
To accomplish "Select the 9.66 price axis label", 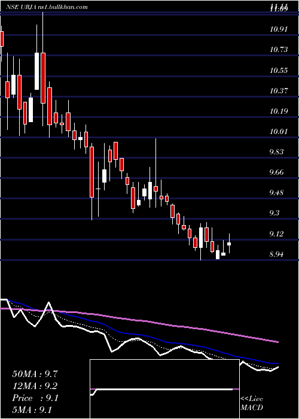I will click(276, 172).
